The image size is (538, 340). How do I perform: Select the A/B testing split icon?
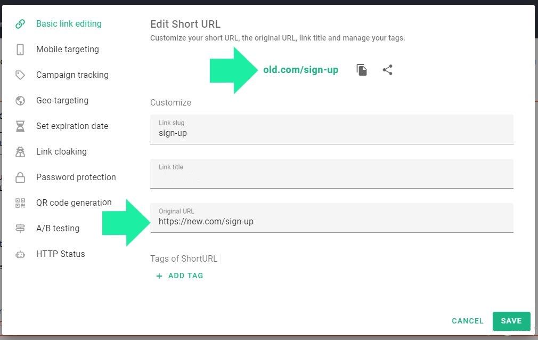[x=20, y=228]
